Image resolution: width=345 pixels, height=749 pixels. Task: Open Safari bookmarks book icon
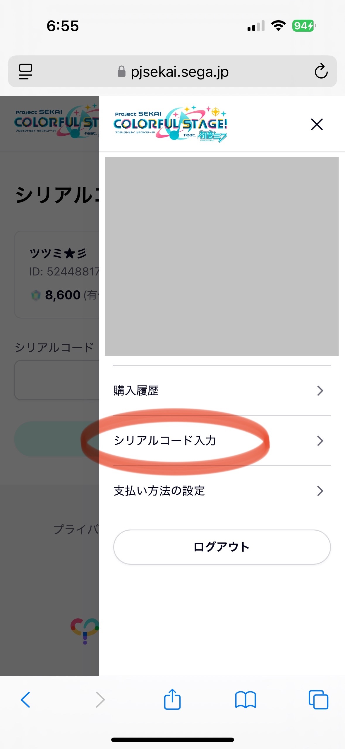tap(245, 700)
